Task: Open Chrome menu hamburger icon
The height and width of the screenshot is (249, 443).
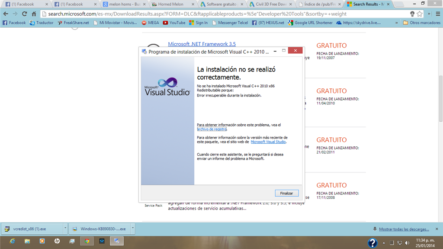Action: pyautogui.click(x=438, y=14)
